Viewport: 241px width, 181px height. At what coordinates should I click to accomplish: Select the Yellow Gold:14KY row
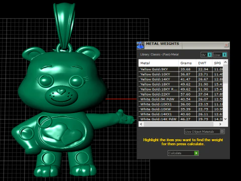coord(181,79)
